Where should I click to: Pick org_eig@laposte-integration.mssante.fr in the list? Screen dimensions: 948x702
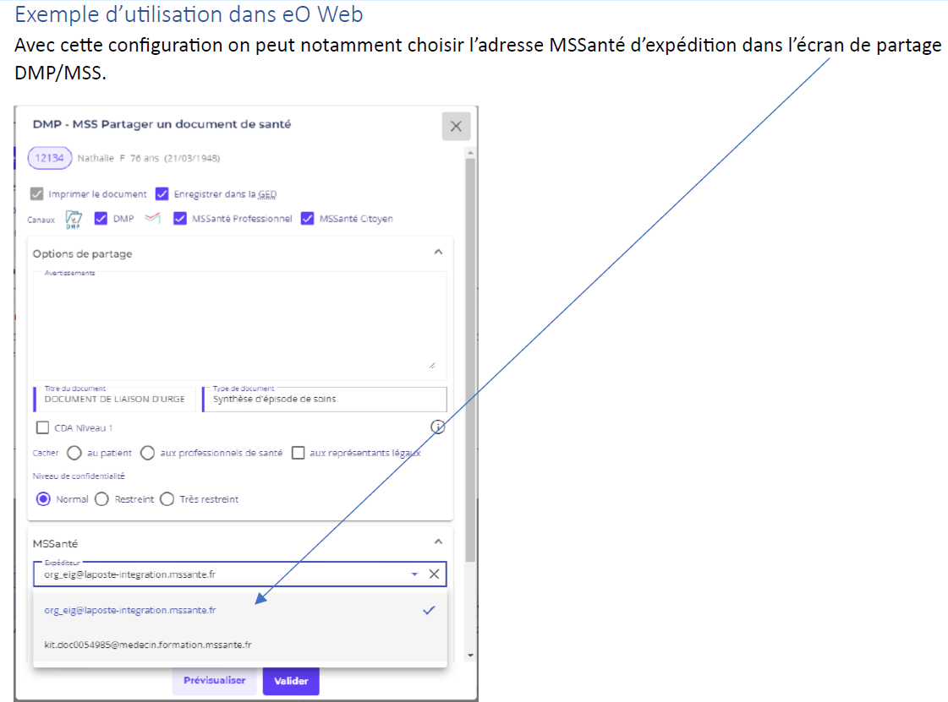130,610
